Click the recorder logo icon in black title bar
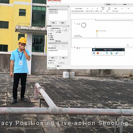Image resolution: width=133 pixels, height=133 pixels. 94,50
